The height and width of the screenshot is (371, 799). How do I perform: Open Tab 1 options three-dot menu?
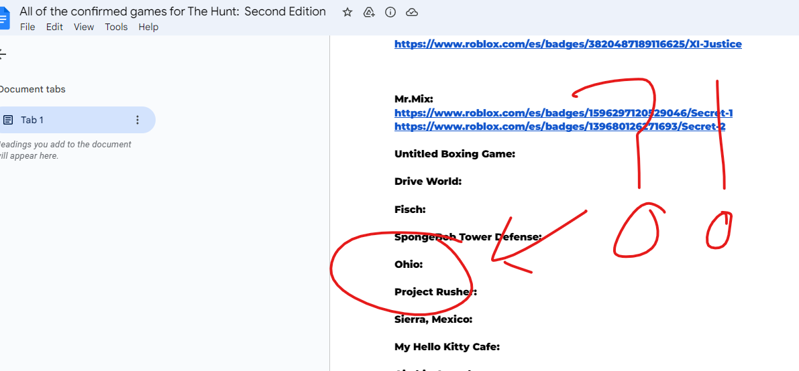[x=137, y=120]
